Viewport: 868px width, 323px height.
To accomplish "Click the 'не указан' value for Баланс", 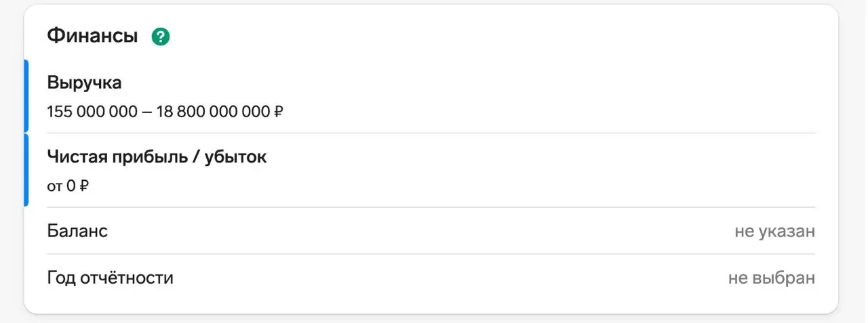I will pos(774,232).
